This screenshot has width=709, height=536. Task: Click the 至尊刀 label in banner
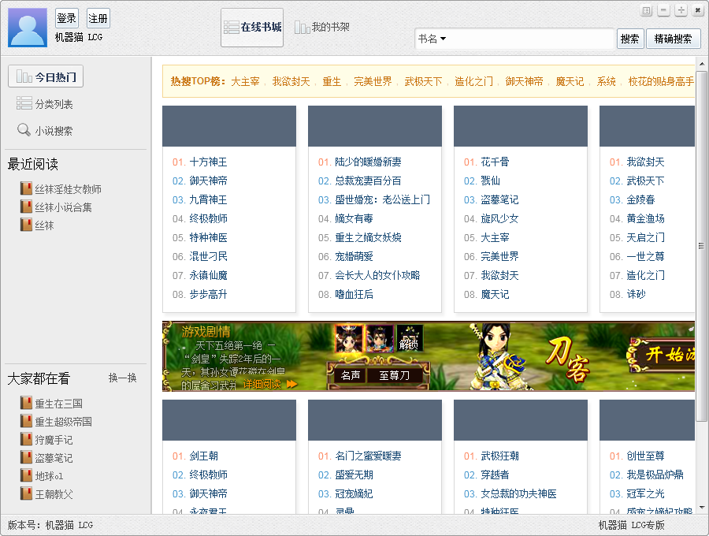395,375
